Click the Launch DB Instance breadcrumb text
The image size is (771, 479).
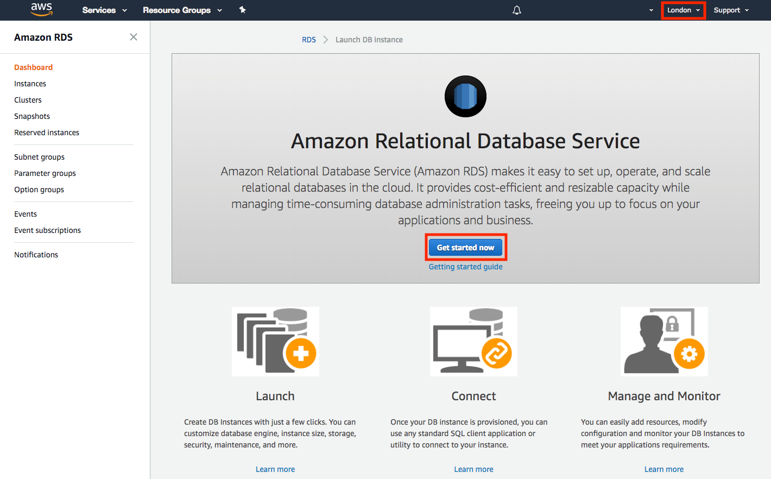pos(369,40)
